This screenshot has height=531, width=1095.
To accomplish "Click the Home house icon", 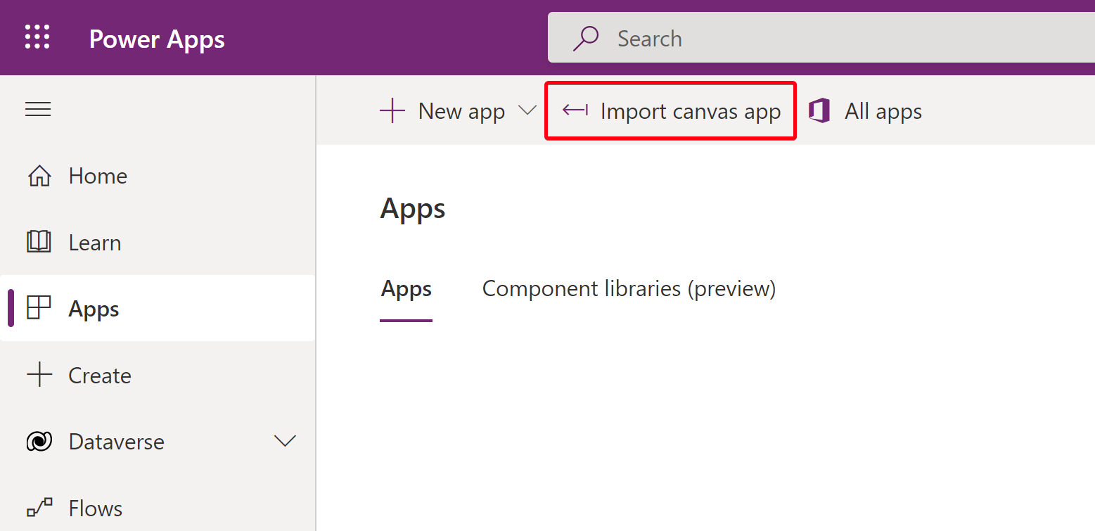I will pyautogui.click(x=39, y=176).
